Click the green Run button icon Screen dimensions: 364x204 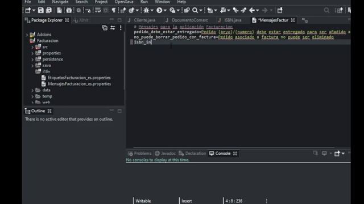click(x=159, y=10)
